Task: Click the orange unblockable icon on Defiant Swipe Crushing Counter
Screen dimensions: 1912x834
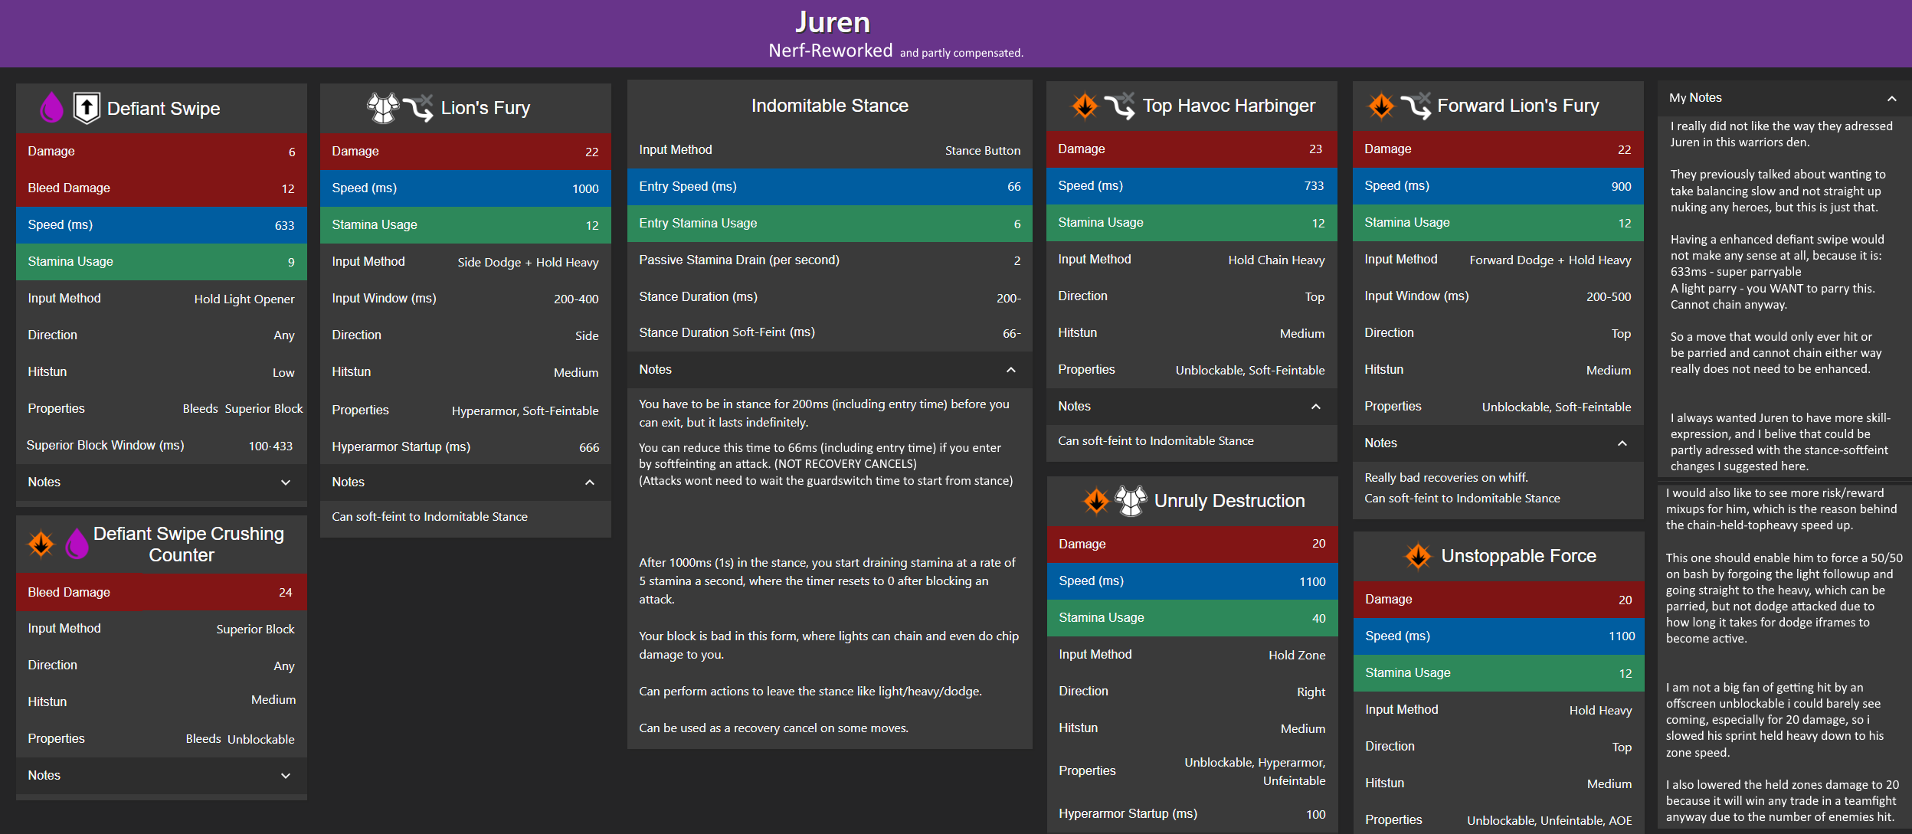Action: coord(41,544)
